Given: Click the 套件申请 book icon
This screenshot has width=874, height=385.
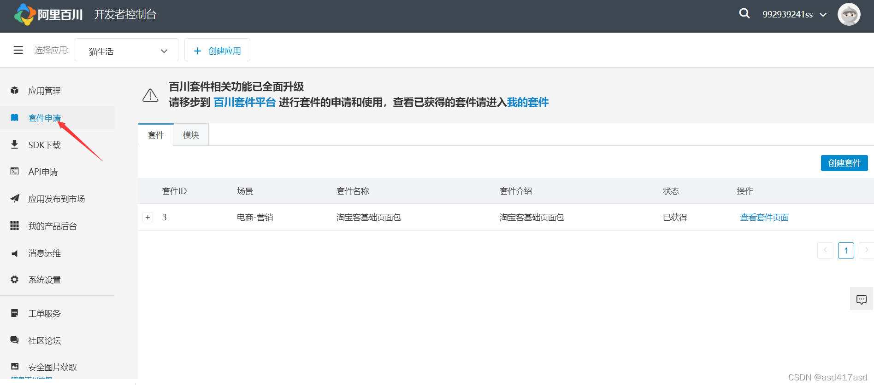Looking at the screenshot, I should (x=15, y=118).
